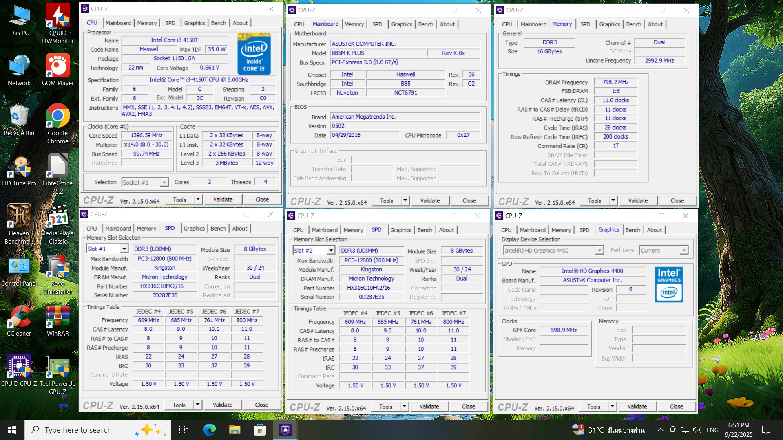Click Validate button in Mainboard window
Screen dimensions: 783x440
(x=430, y=201)
